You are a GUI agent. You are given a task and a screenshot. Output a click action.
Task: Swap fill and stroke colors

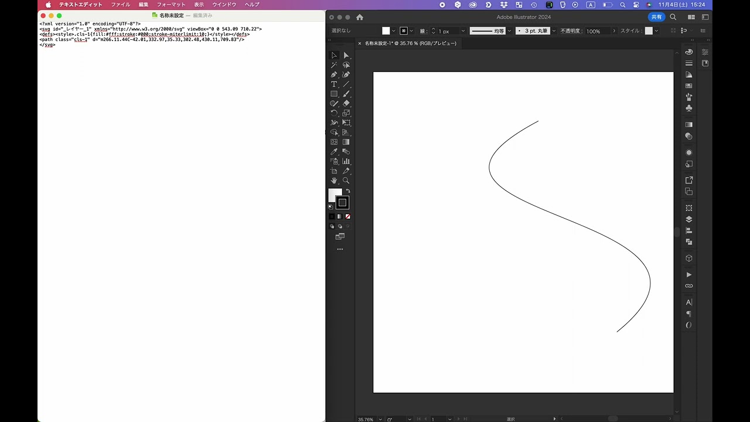(x=348, y=191)
